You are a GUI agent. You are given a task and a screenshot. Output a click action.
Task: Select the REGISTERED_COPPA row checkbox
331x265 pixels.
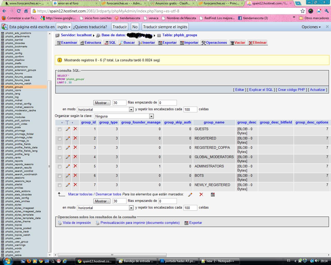[60, 148]
